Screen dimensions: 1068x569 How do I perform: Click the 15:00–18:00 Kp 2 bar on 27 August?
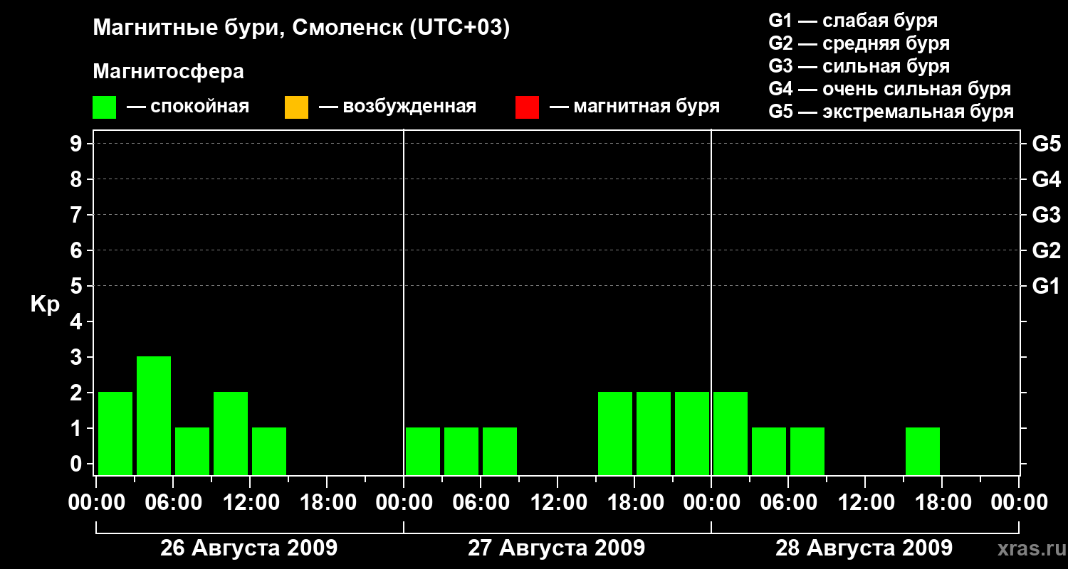coord(615,433)
